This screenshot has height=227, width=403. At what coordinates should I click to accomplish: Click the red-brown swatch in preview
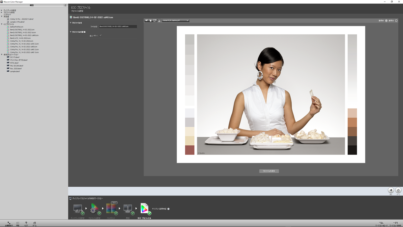pyautogui.click(x=189, y=150)
